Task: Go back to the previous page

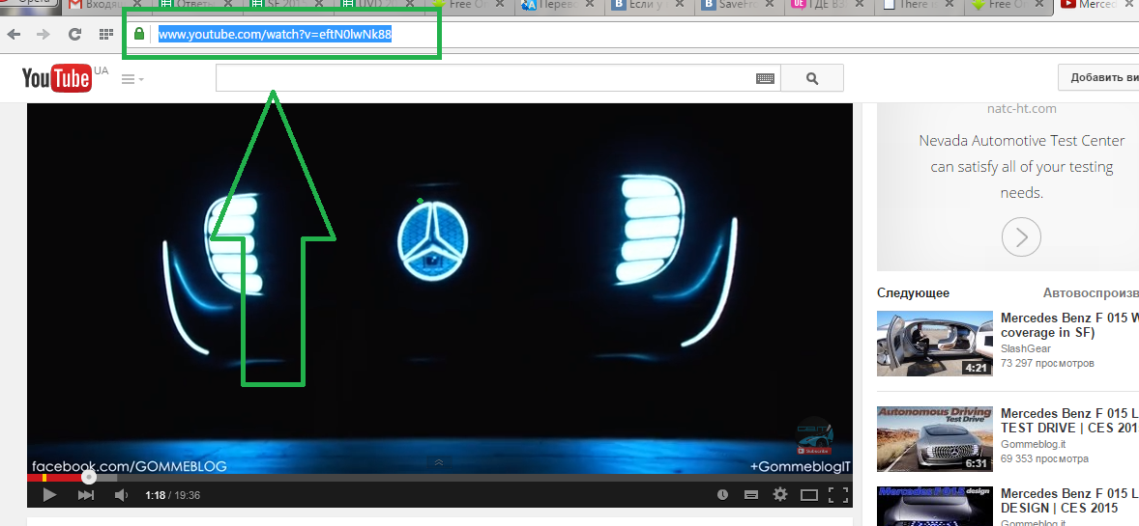Action: pyautogui.click(x=14, y=34)
